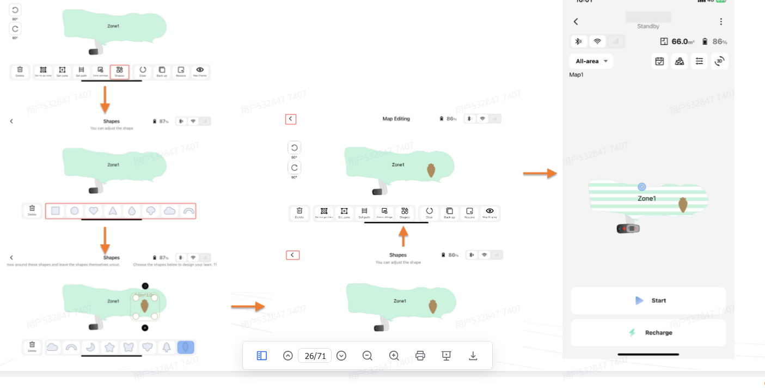Toggle the Map Display eye under Map Editing

click(490, 212)
